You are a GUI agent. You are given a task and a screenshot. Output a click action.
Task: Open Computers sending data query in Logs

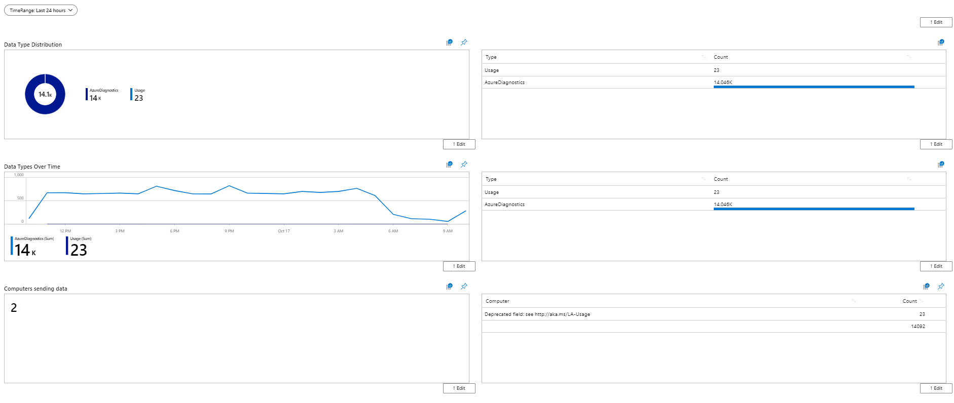(449, 287)
